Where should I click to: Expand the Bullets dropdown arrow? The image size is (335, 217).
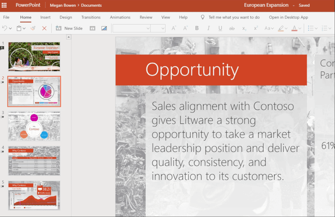(316, 29)
